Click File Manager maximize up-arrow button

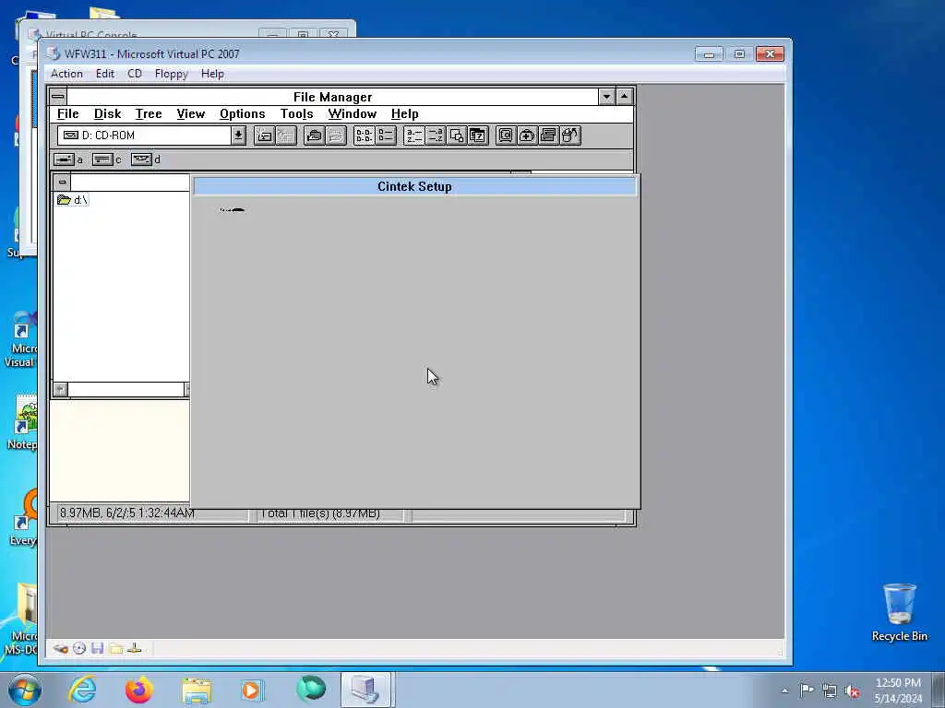tap(625, 96)
